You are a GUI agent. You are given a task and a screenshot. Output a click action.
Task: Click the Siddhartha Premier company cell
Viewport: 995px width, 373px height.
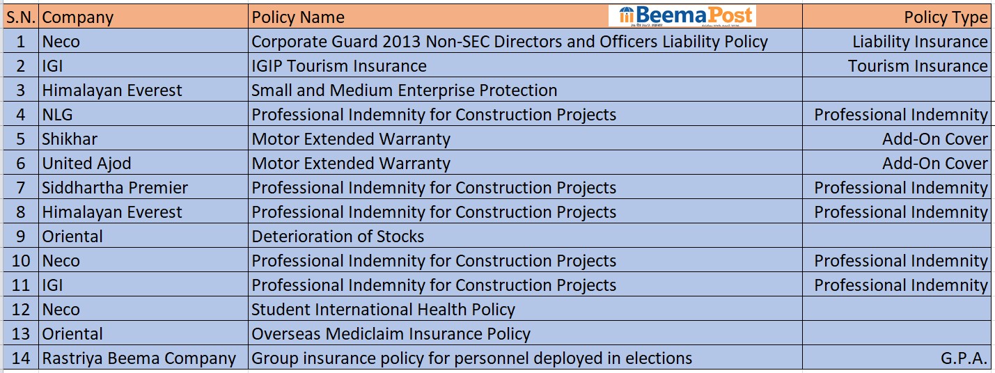(x=115, y=188)
